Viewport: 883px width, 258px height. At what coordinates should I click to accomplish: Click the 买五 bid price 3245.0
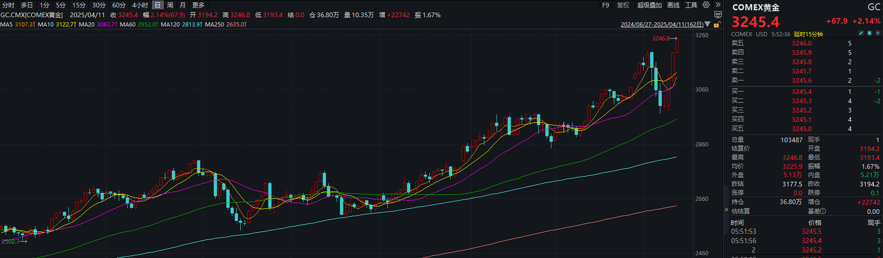[801, 129]
